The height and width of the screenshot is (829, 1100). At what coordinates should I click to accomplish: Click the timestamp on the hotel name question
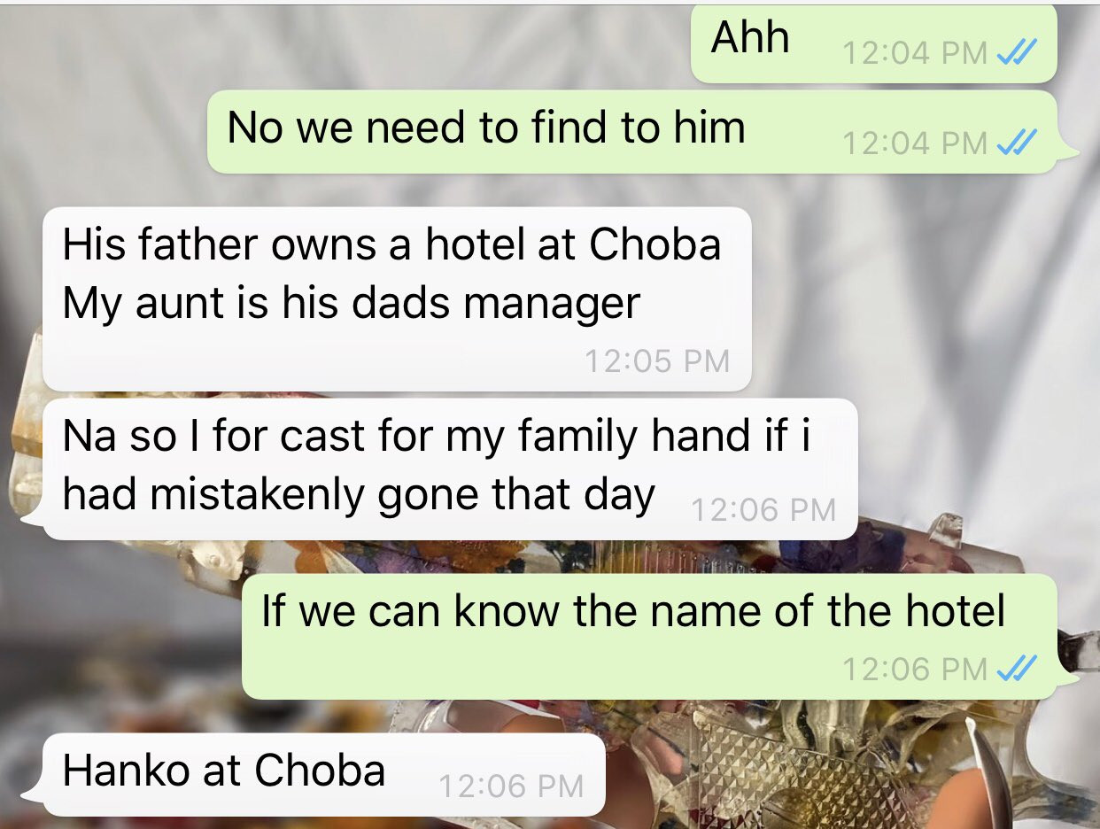(x=915, y=669)
